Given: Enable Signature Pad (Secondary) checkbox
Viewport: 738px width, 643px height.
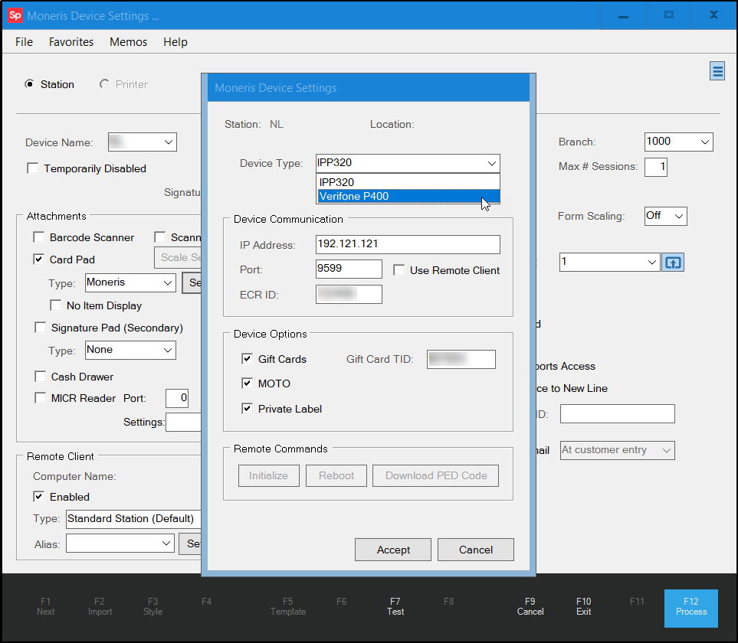Looking at the screenshot, I should click(41, 328).
